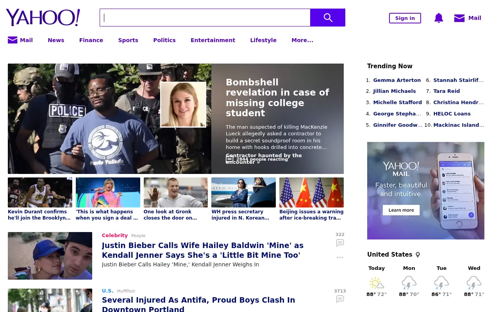The height and width of the screenshot is (312, 500).
Task: Click the Justin Bieber story photo
Action: tap(50, 256)
